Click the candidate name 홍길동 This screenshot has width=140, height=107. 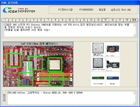click(x=102, y=10)
